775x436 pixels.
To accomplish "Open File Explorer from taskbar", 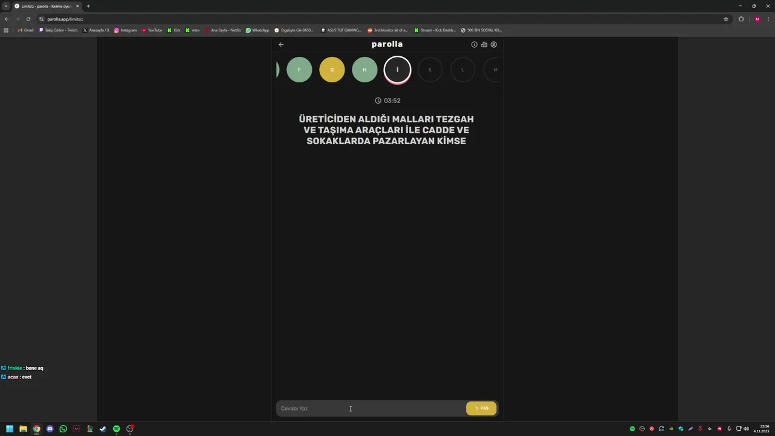I will tap(23, 429).
